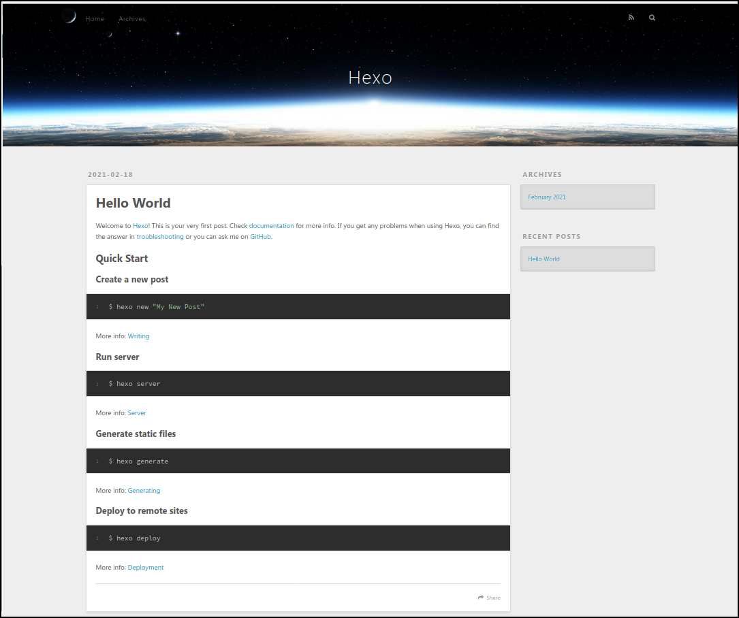Click the Hexo site title in banner
The width and height of the screenshot is (739, 618).
click(x=370, y=78)
